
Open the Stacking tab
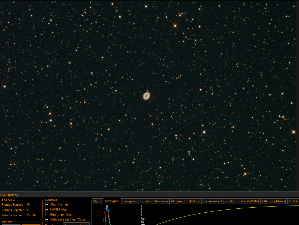coord(194,201)
